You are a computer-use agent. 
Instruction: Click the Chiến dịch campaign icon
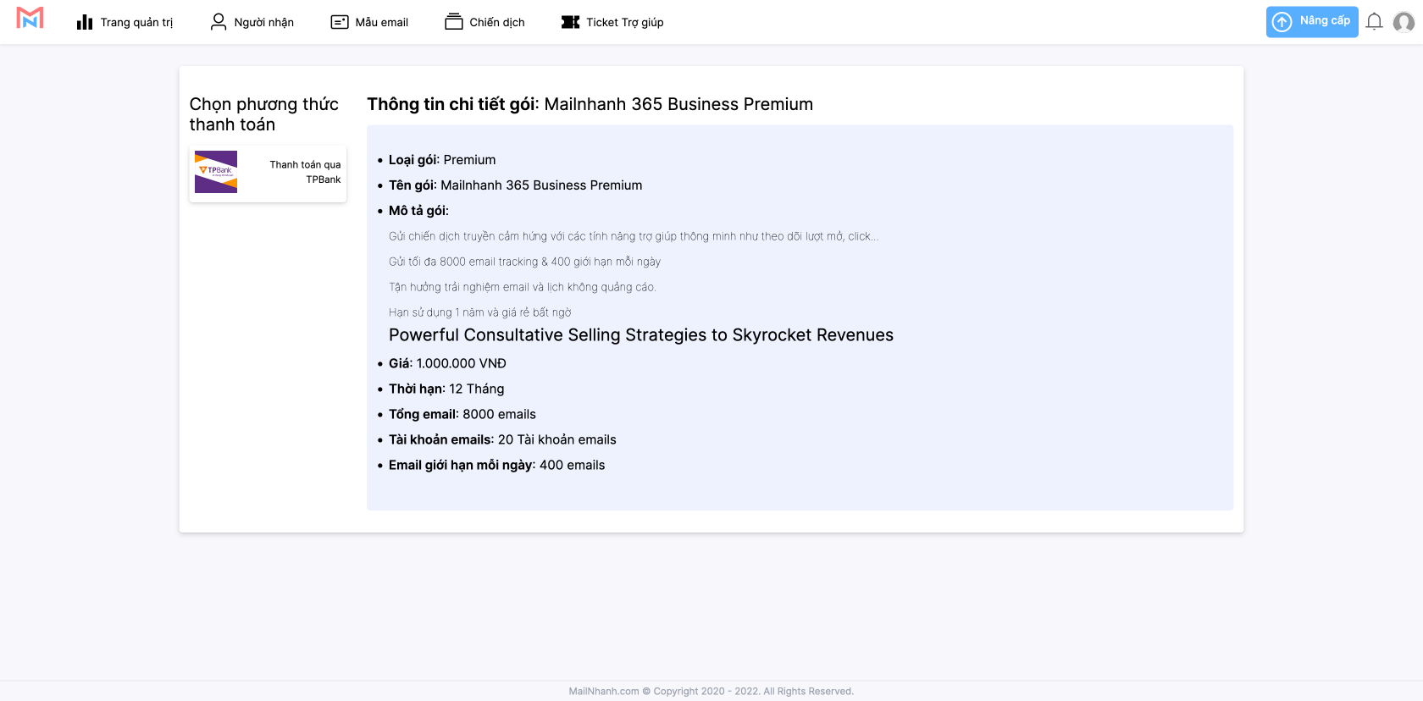(x=454, y=22)
